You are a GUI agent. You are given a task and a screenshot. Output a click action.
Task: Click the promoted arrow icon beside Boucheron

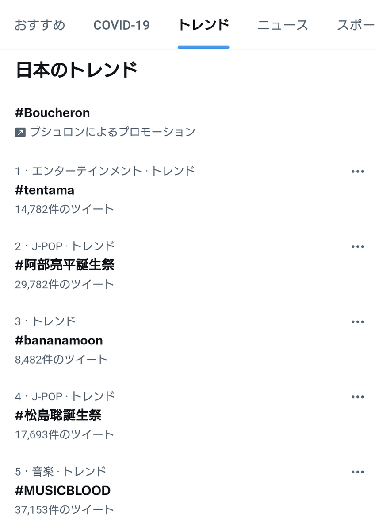tap(19, 132)
